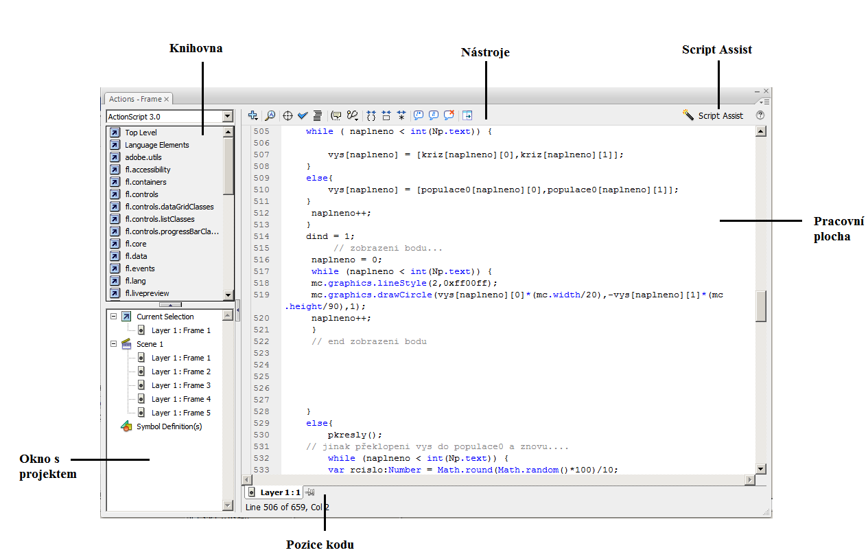Open fl.lang package
This screenshot has height=559, width=868.
(135, 281)
